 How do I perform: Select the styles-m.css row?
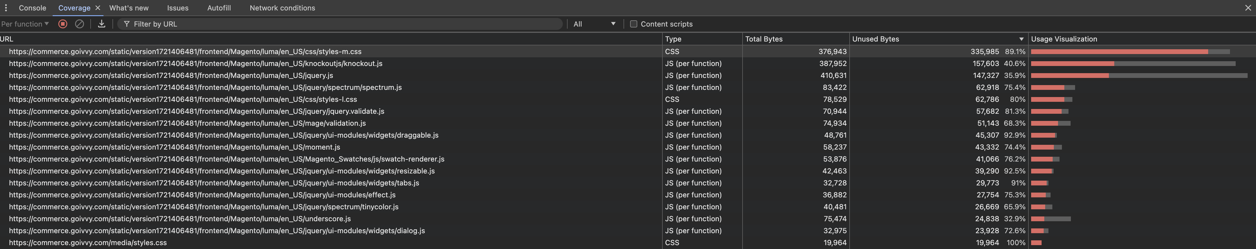[628, 52]
